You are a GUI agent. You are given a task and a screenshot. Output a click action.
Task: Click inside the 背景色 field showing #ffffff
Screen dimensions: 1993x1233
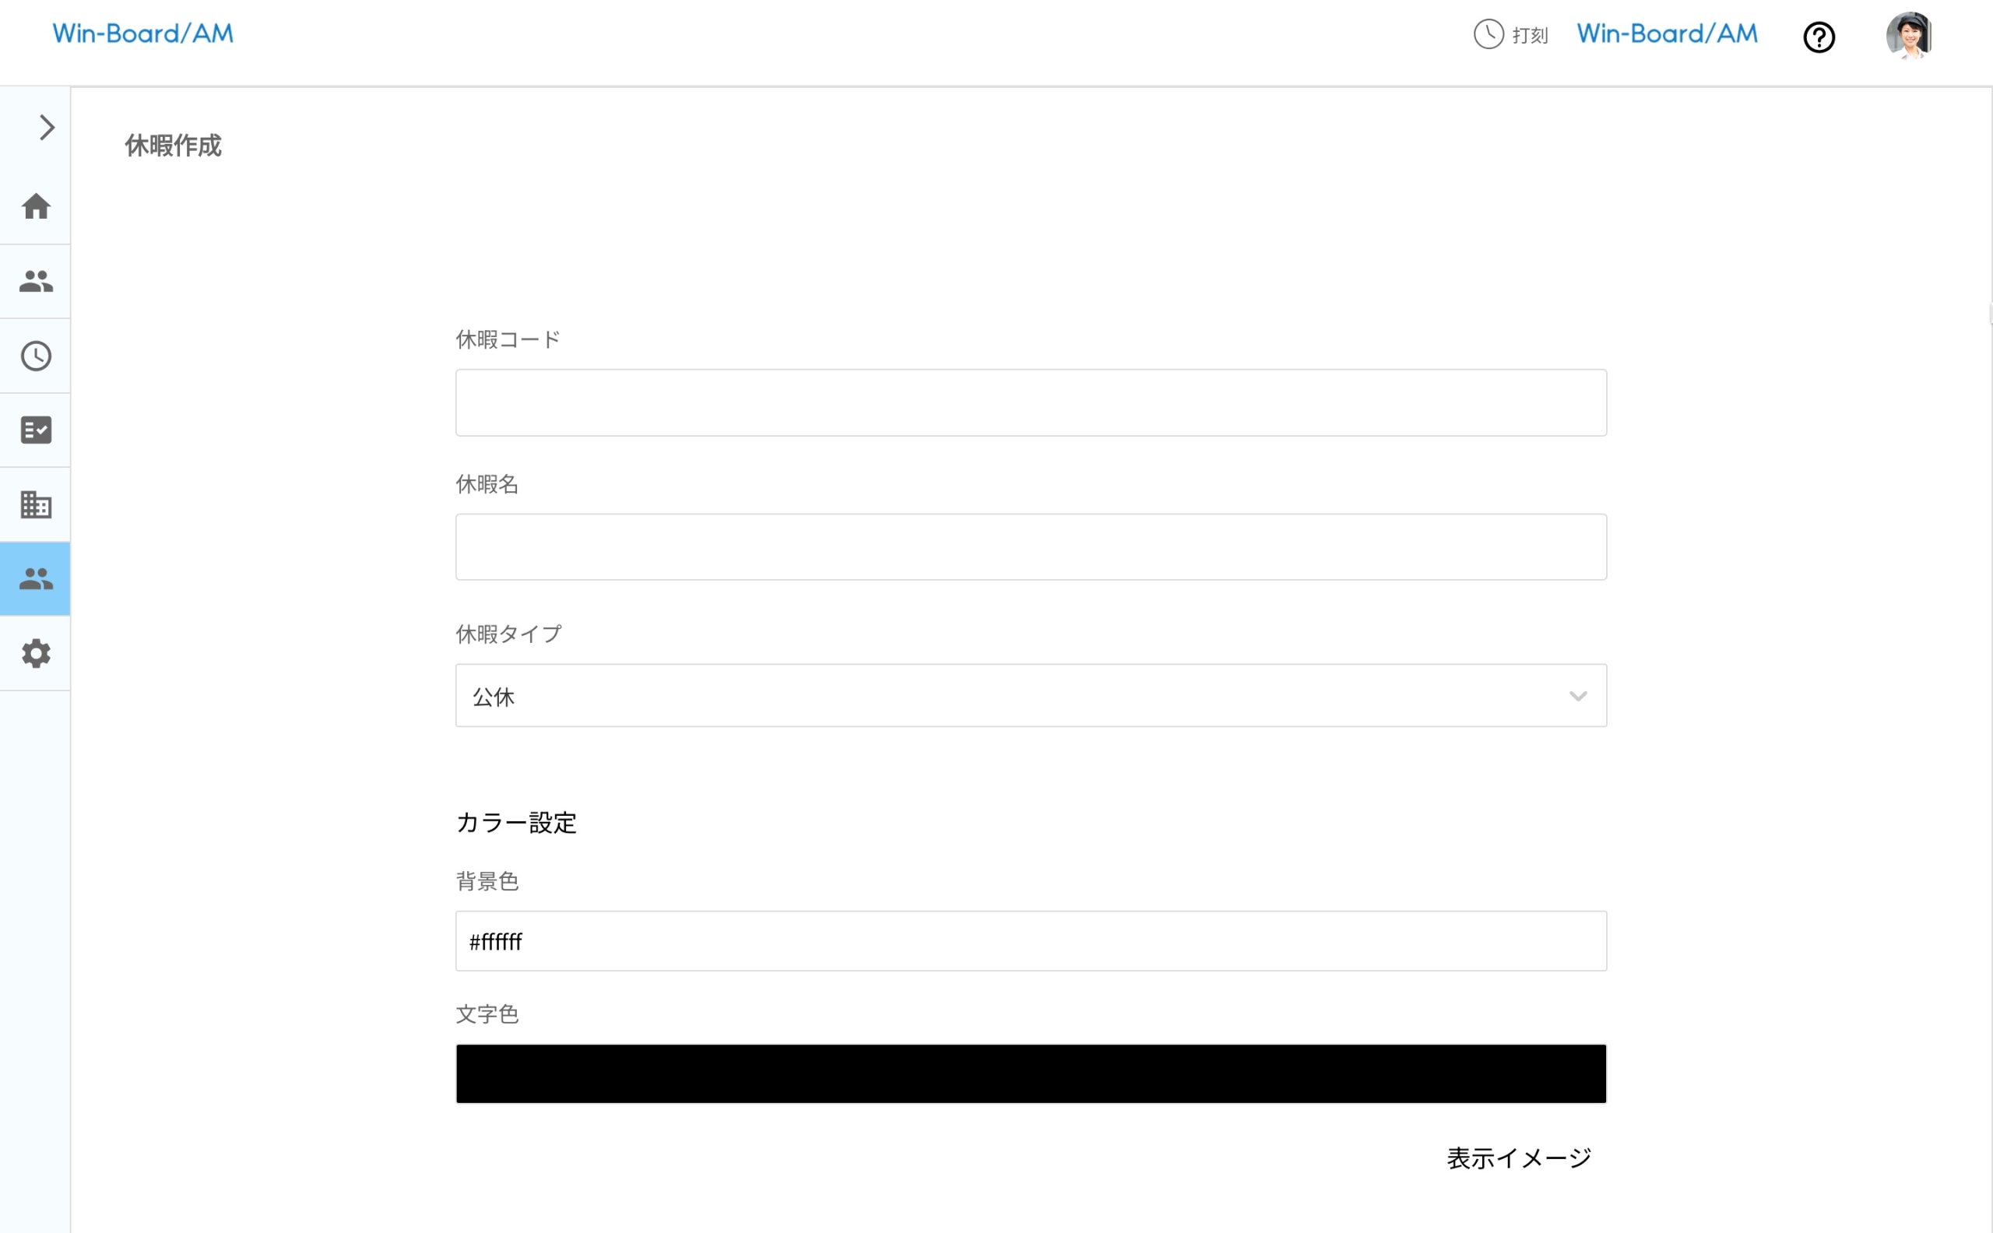tap(1031, 941)
